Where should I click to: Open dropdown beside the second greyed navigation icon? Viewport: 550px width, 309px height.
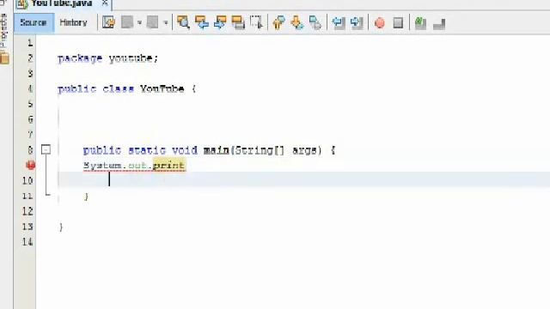point(166,23)
